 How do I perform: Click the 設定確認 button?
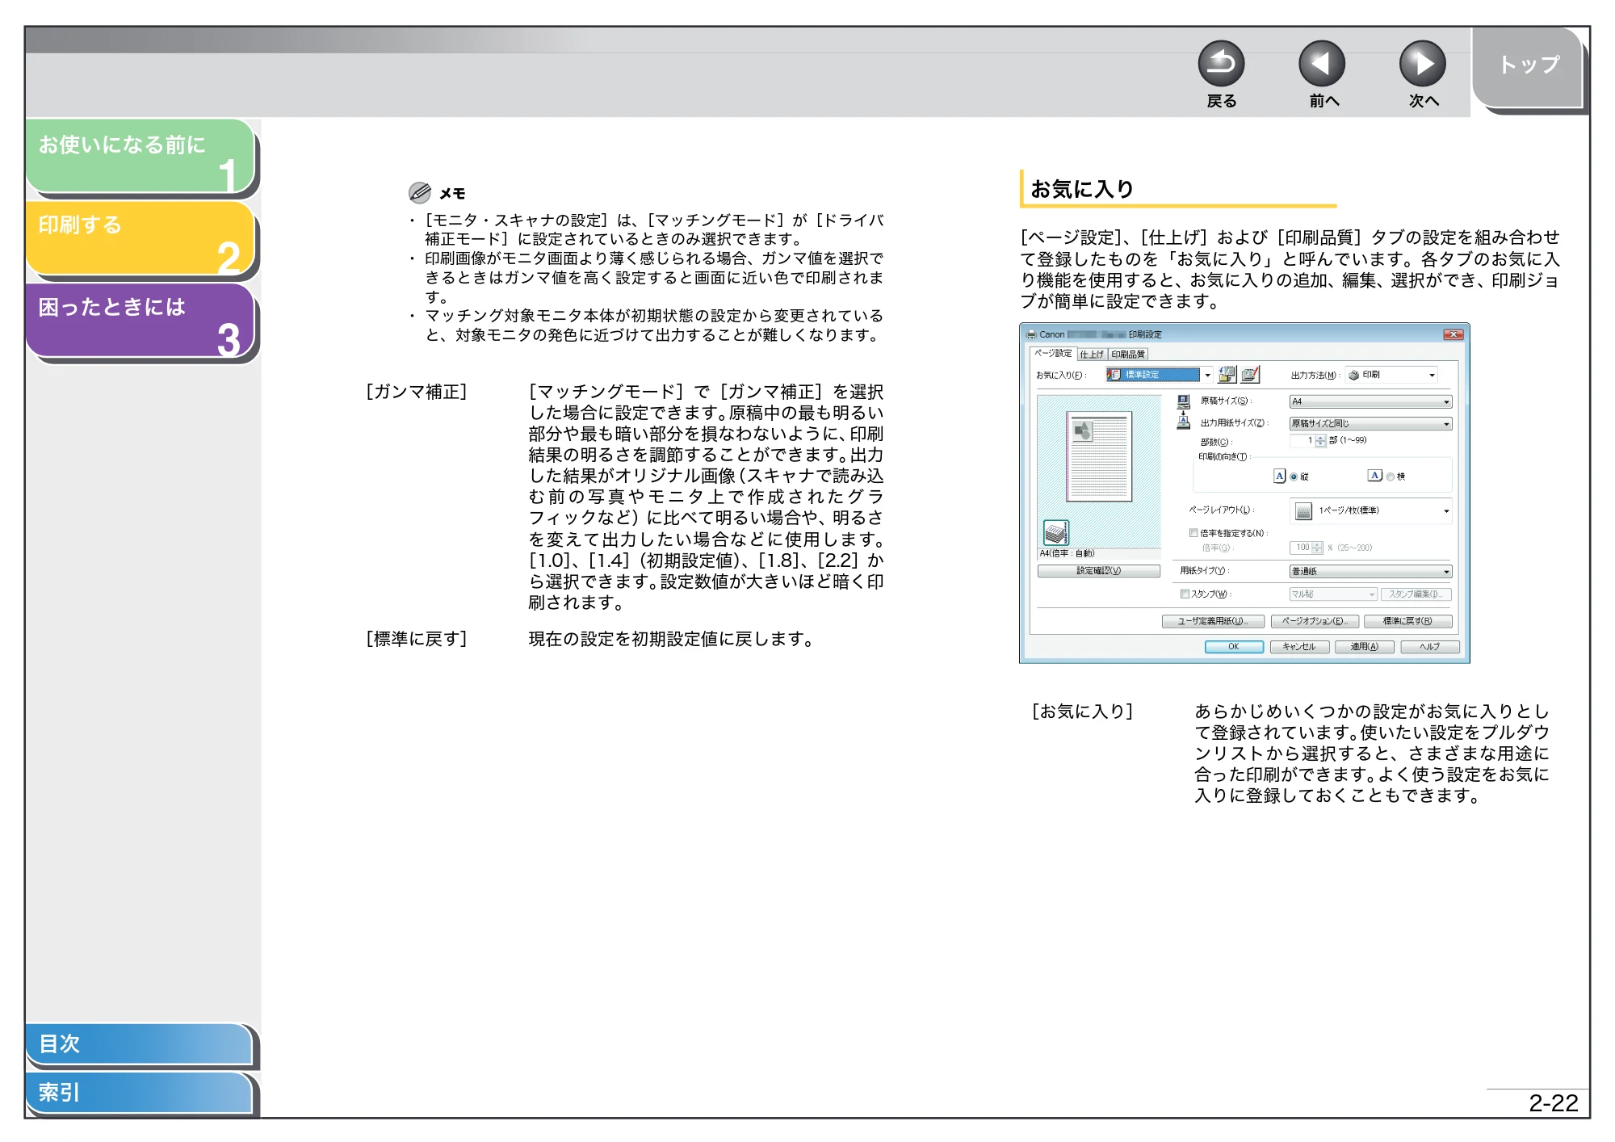coord(1098,571)
